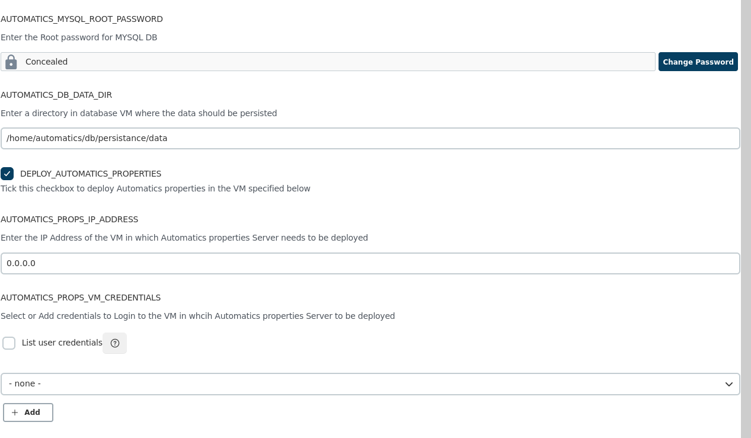Click the chevron arrow of credentials dropdown

click(x=729, y=384)
